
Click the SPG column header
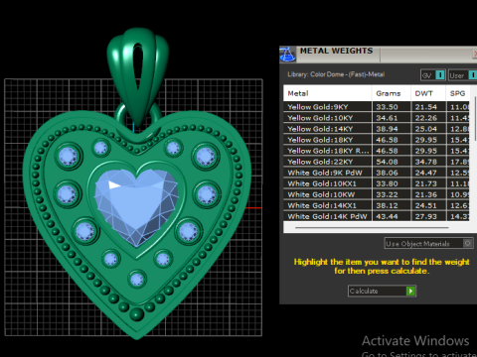click(458, 93)
